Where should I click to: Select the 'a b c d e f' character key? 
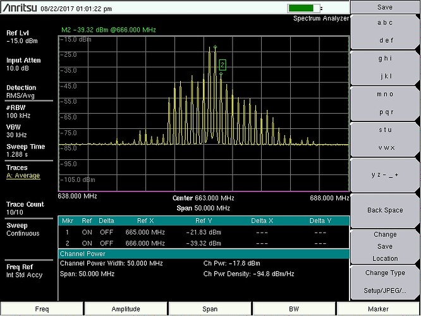click(384, 30)
